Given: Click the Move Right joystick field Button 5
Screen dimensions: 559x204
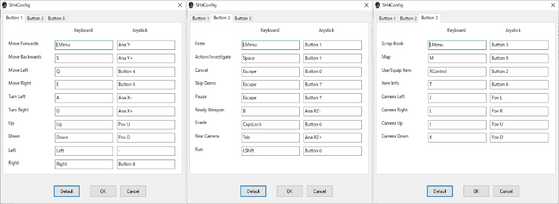Looking at the screenshot, I should pos(146,85).
